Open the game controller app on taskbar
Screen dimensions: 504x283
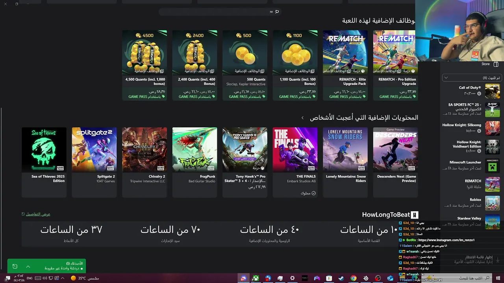point(317,278)
